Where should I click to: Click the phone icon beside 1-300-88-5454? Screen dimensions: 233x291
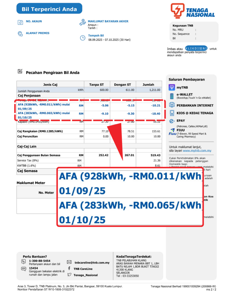tap(24, 261)
